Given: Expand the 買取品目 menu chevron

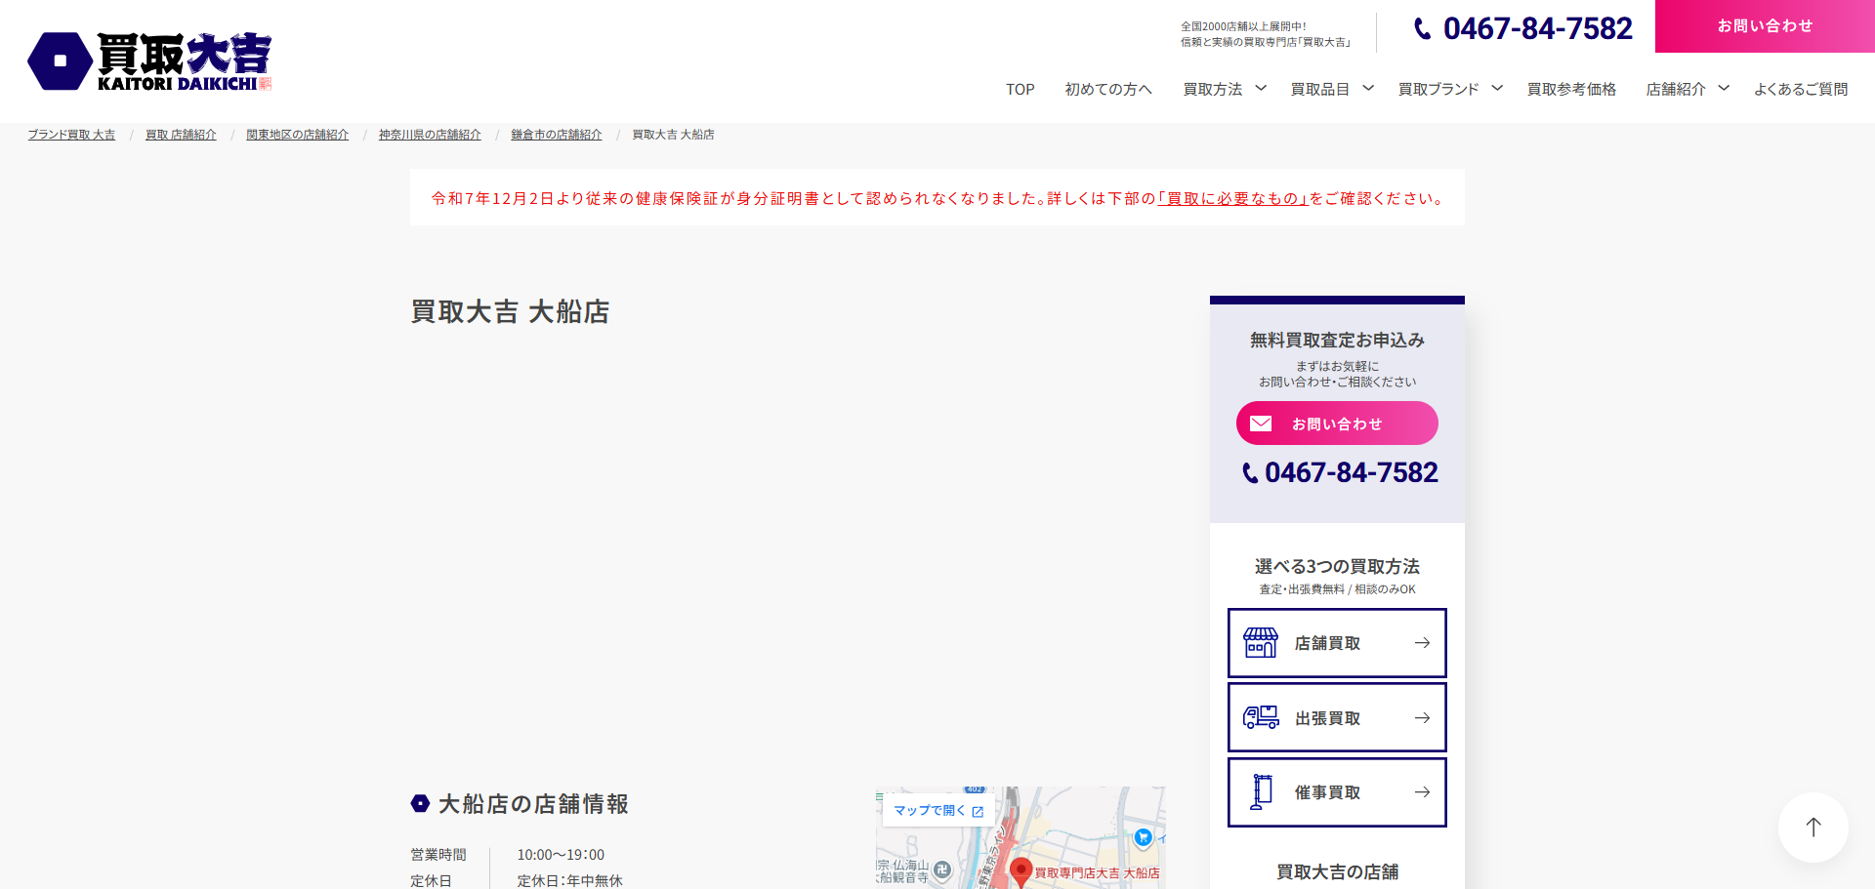Looking at the screenshot, I should pyautogui.click(x=1368, y=88).
